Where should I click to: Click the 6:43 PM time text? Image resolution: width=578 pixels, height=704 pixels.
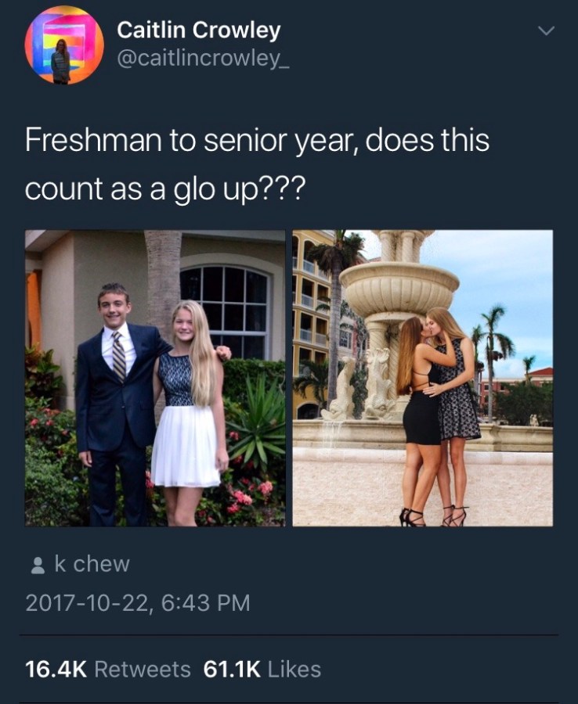coord(205,602)
